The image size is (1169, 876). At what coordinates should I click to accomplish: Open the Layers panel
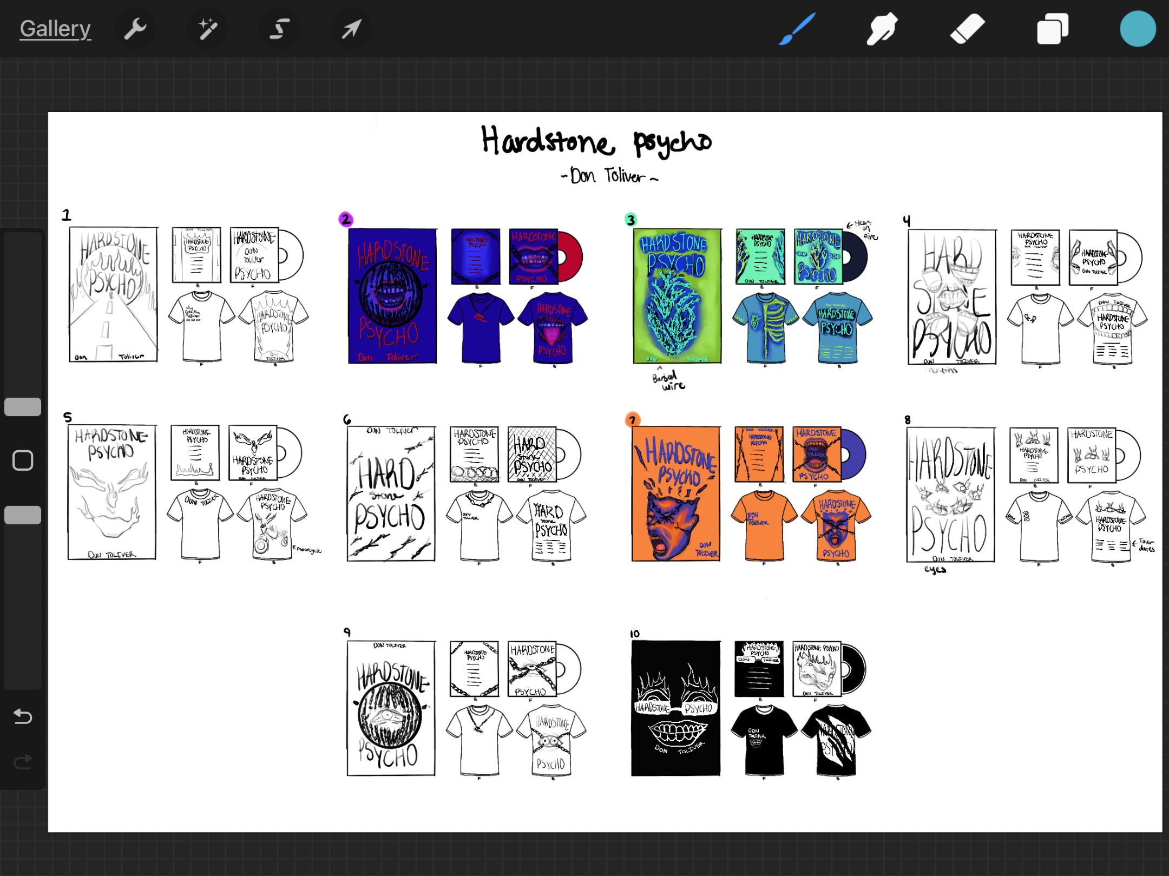pos(1052,29)
